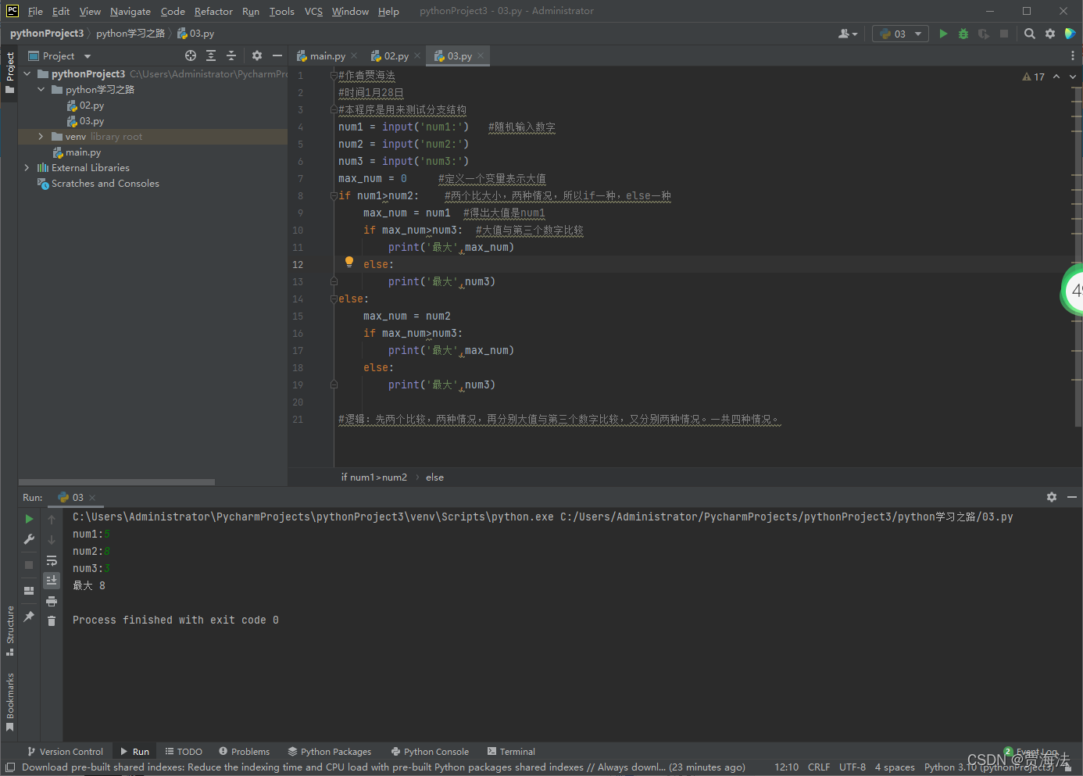Open the File menu
Viewport: 1083px width, 776px height.
click(x=35, y=11)
